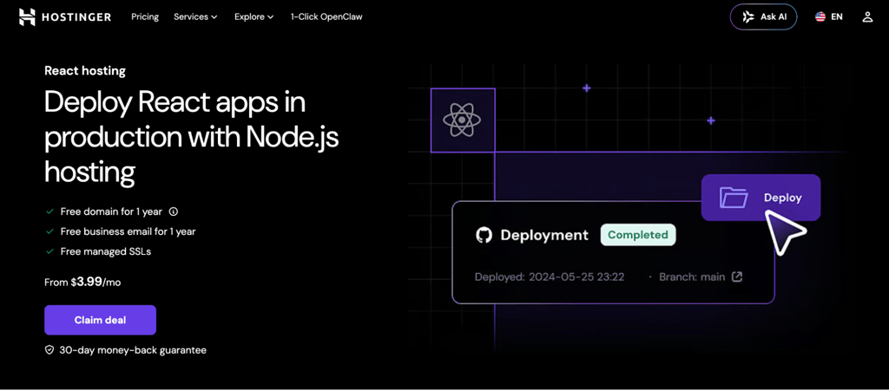Click the folder icon in the Deploy button

[x=734, y=198]
